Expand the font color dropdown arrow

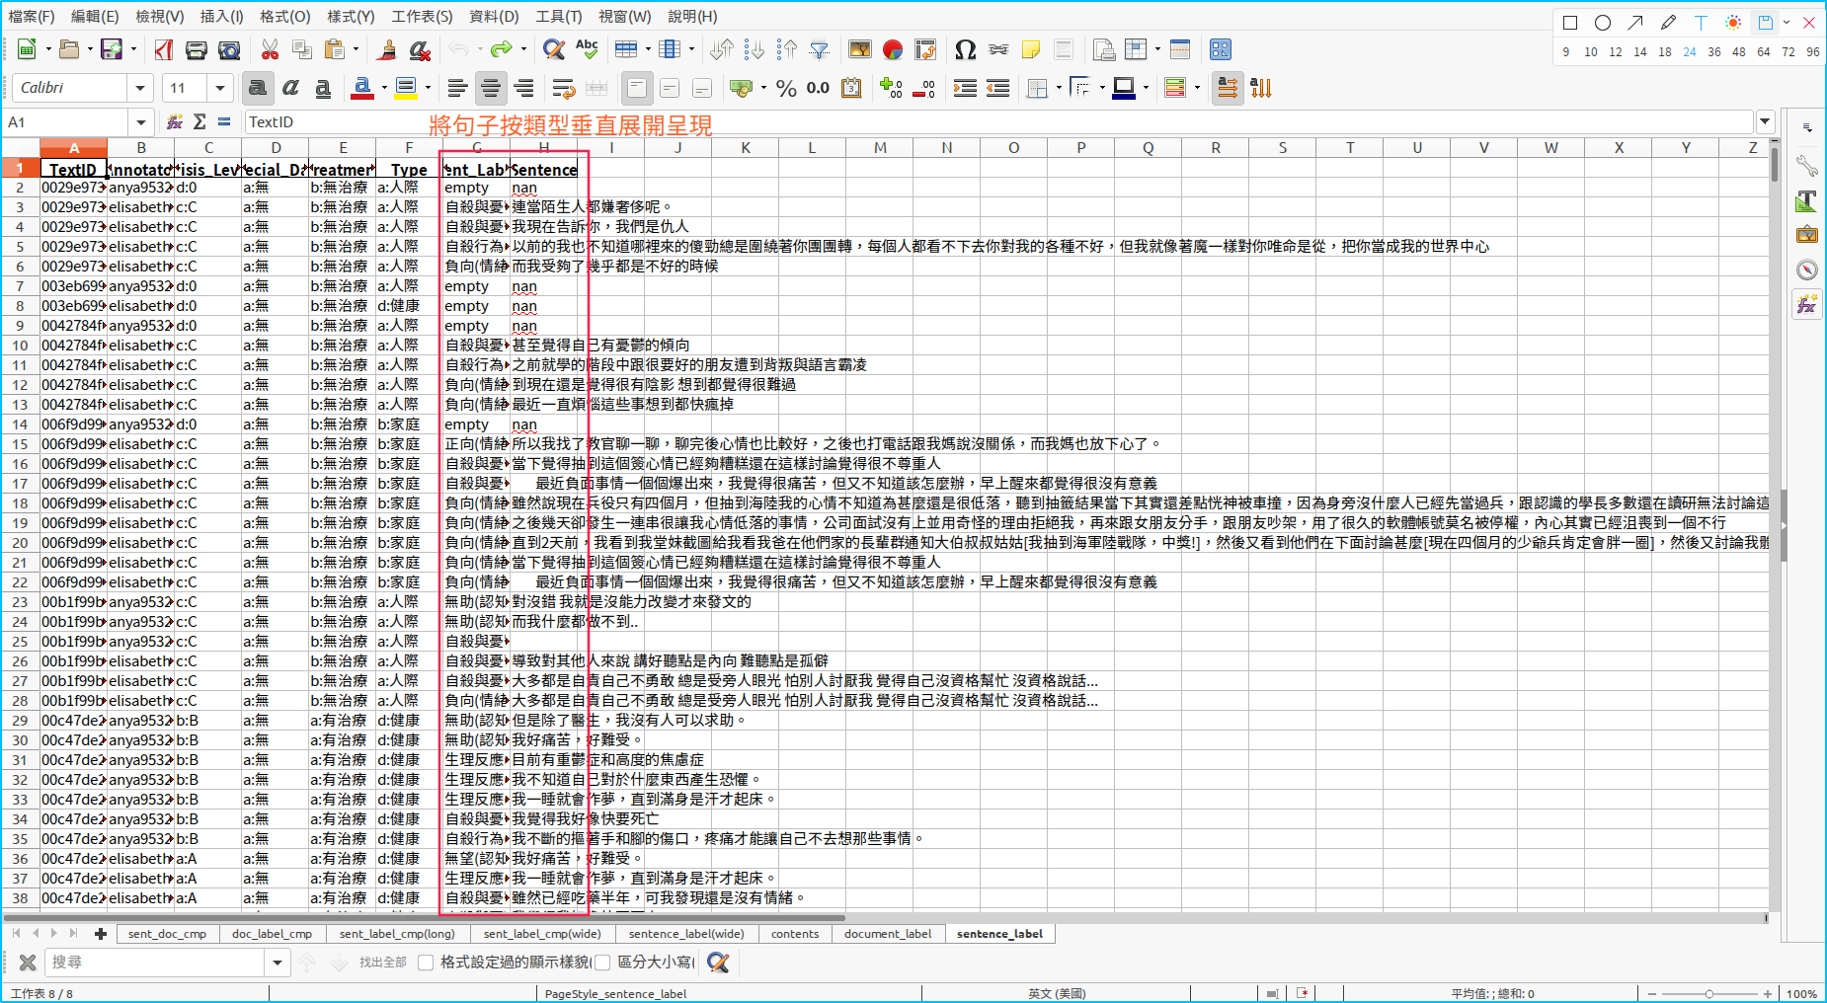383,88
